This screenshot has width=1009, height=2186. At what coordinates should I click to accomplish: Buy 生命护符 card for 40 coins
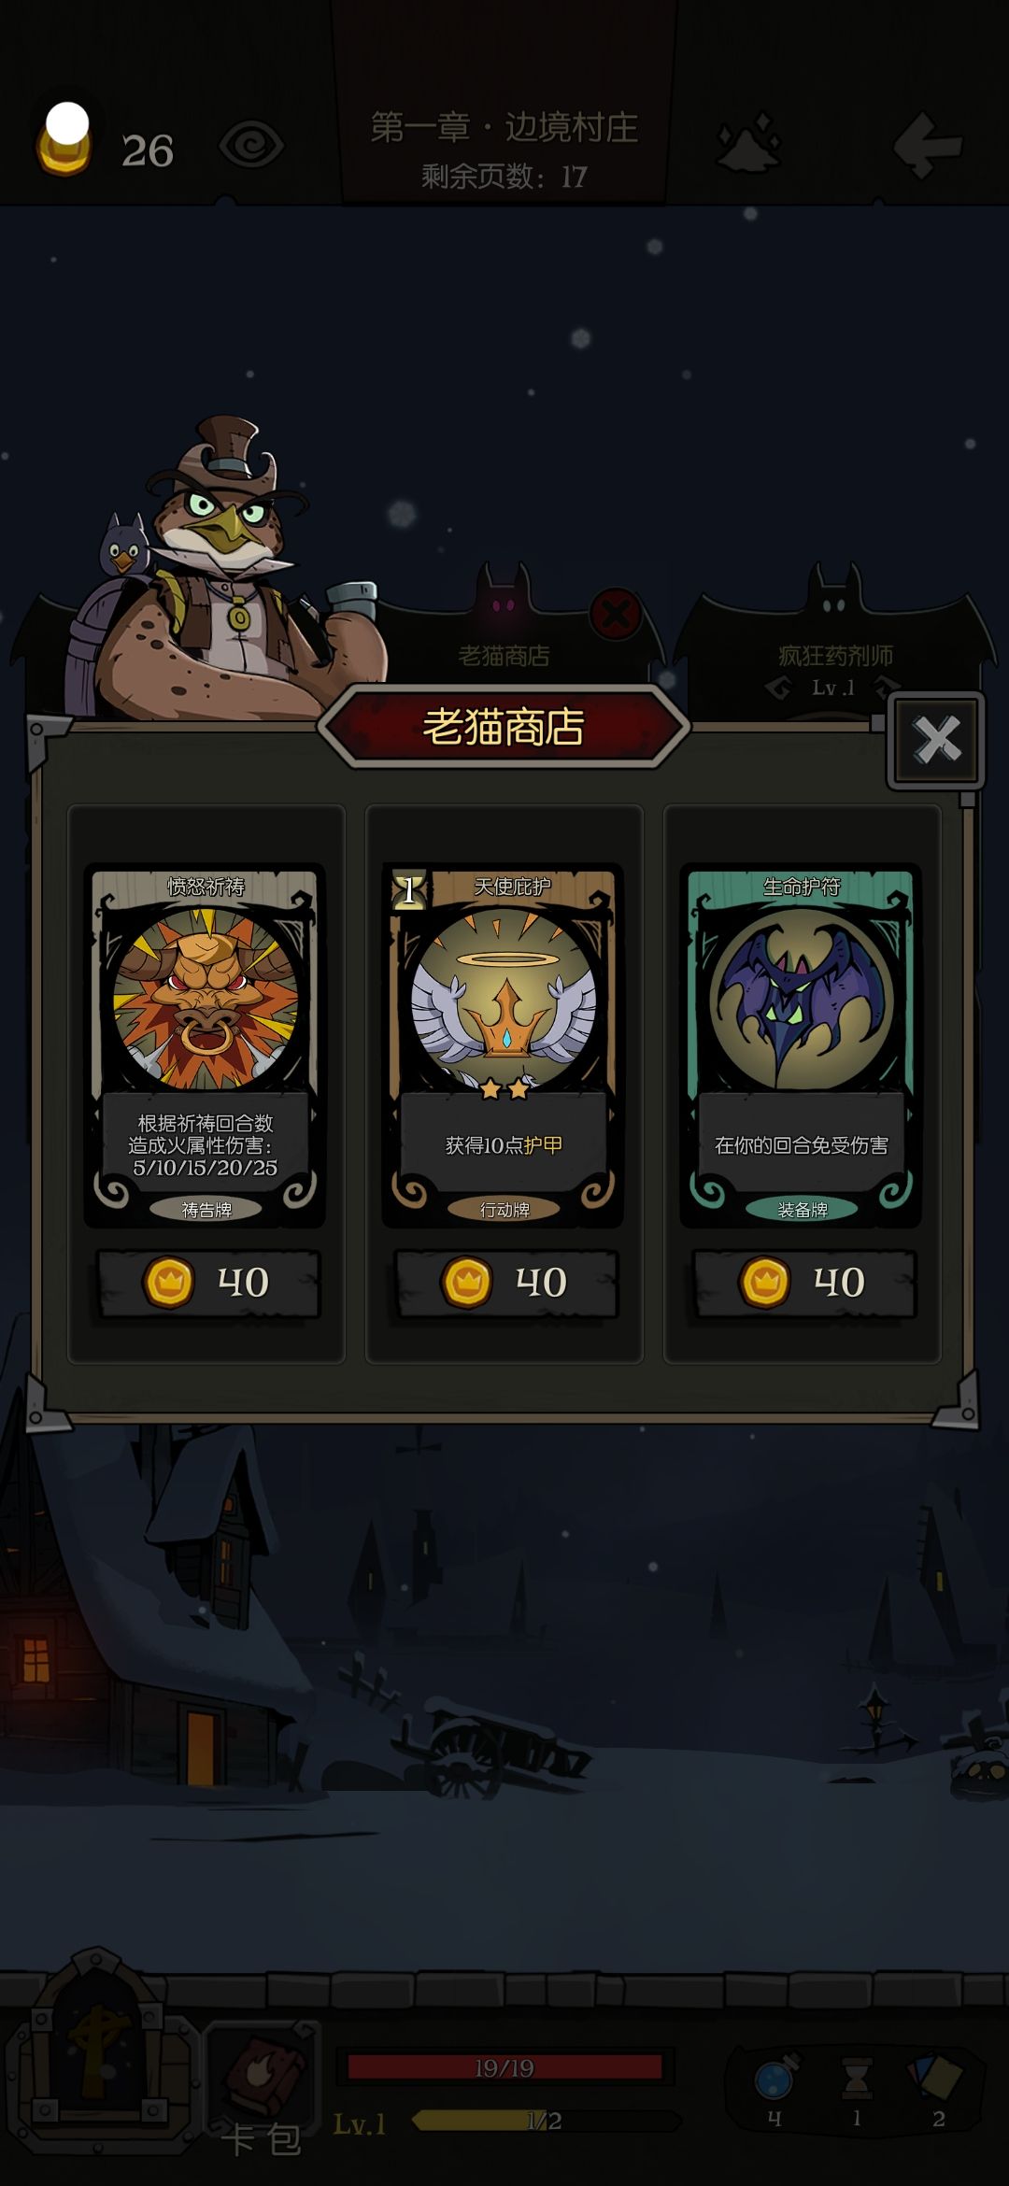point(803,1283)
